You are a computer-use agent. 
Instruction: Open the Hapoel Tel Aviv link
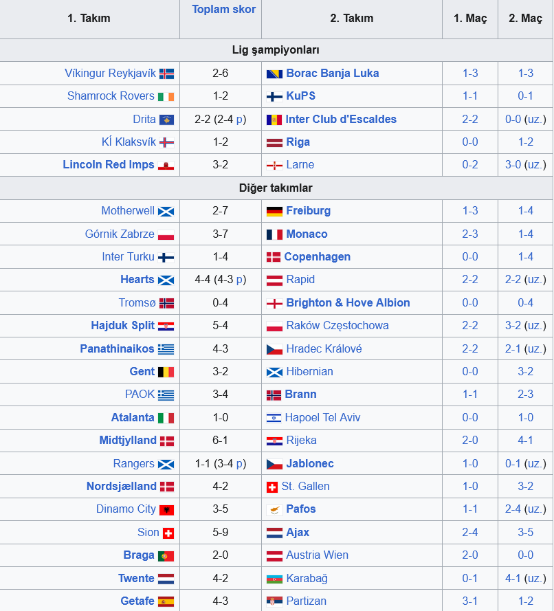[x=322, y=418]
